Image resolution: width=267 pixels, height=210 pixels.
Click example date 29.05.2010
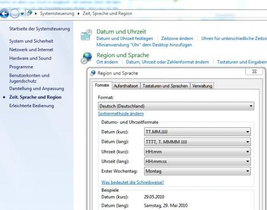click(154, 197)
